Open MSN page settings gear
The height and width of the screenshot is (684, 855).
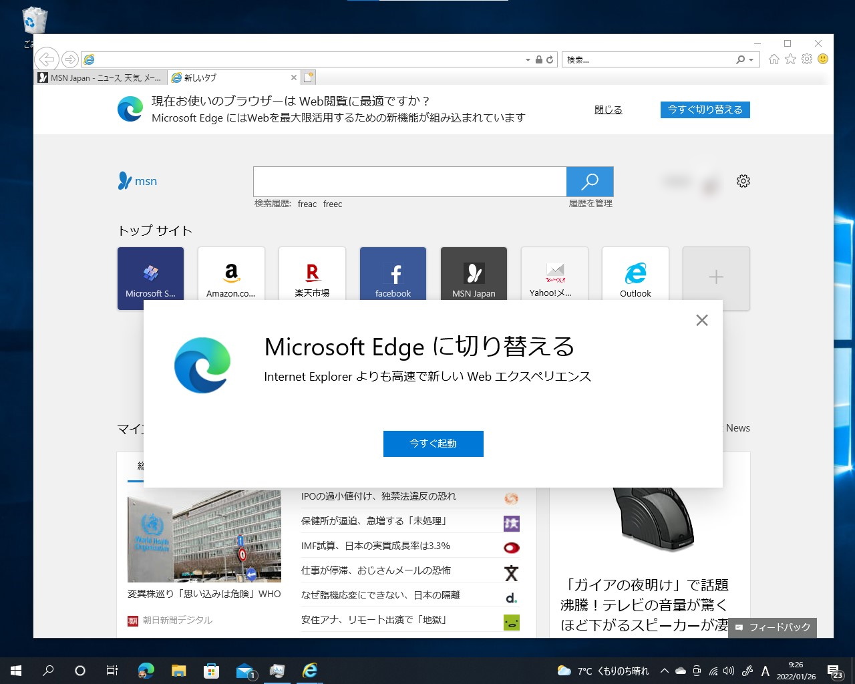pyautogui.click(x=743, y=180)
